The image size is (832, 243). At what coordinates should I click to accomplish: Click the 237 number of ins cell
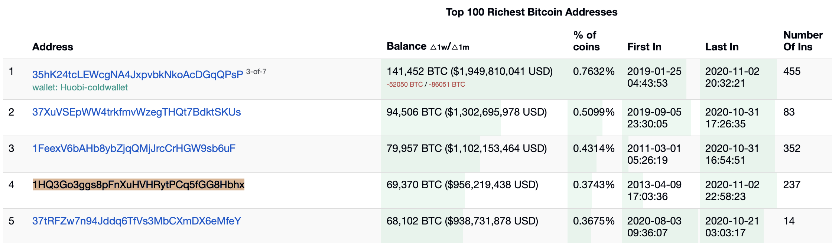point(792,184)
